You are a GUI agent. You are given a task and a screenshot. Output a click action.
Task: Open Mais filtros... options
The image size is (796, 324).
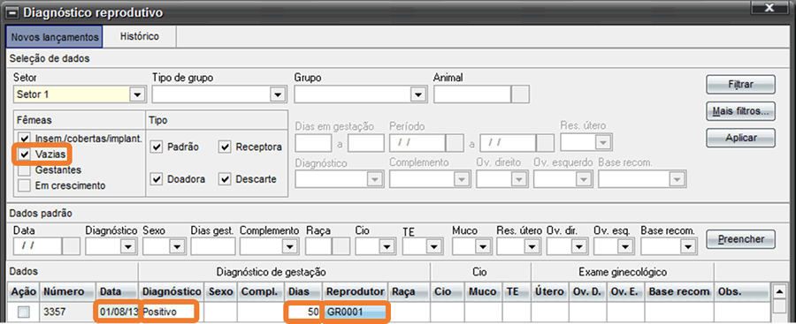click(x=740, y=111)
